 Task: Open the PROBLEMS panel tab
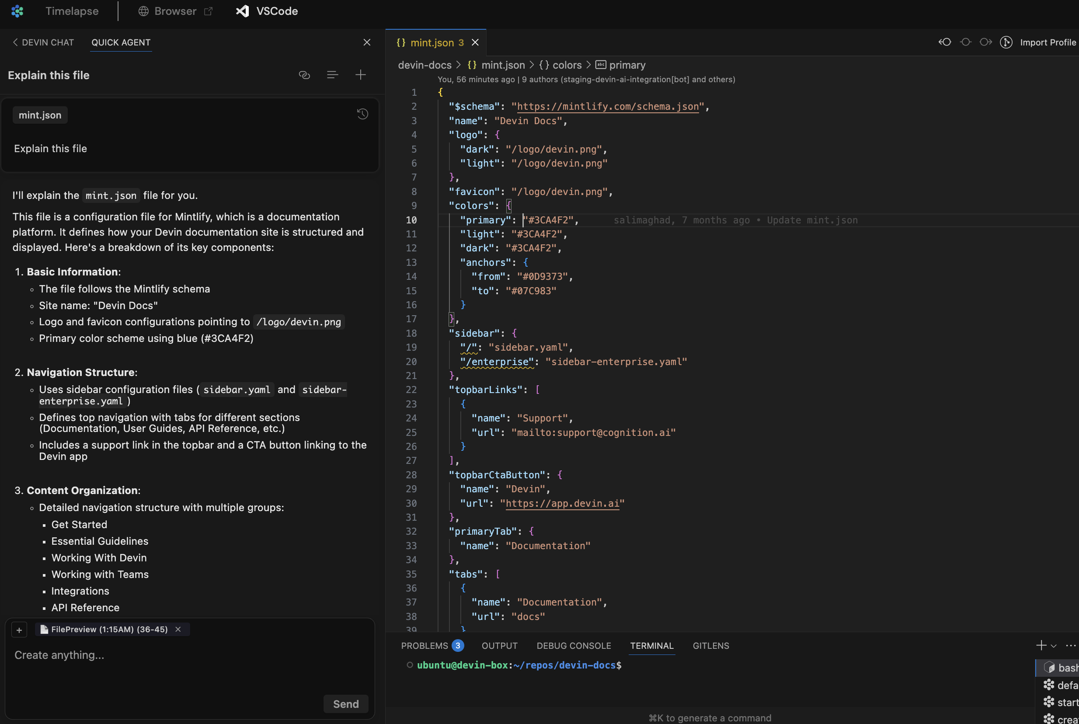[x=425, y=645]
